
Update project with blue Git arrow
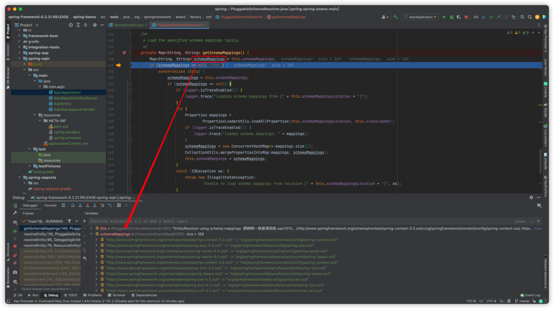click(x=484, y=17)
